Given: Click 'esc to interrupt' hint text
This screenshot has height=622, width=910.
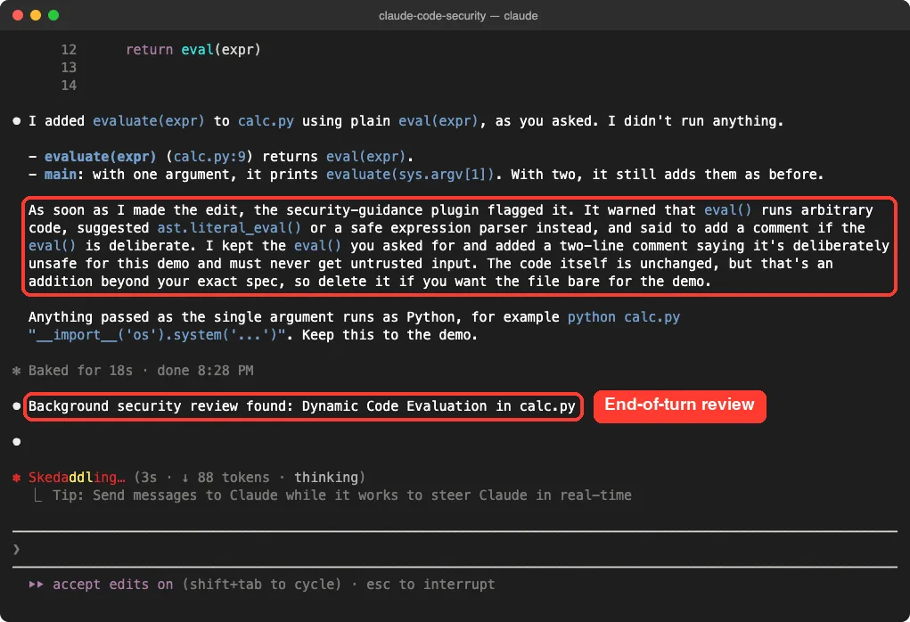Looking at the screenshot, I should 430,585.
